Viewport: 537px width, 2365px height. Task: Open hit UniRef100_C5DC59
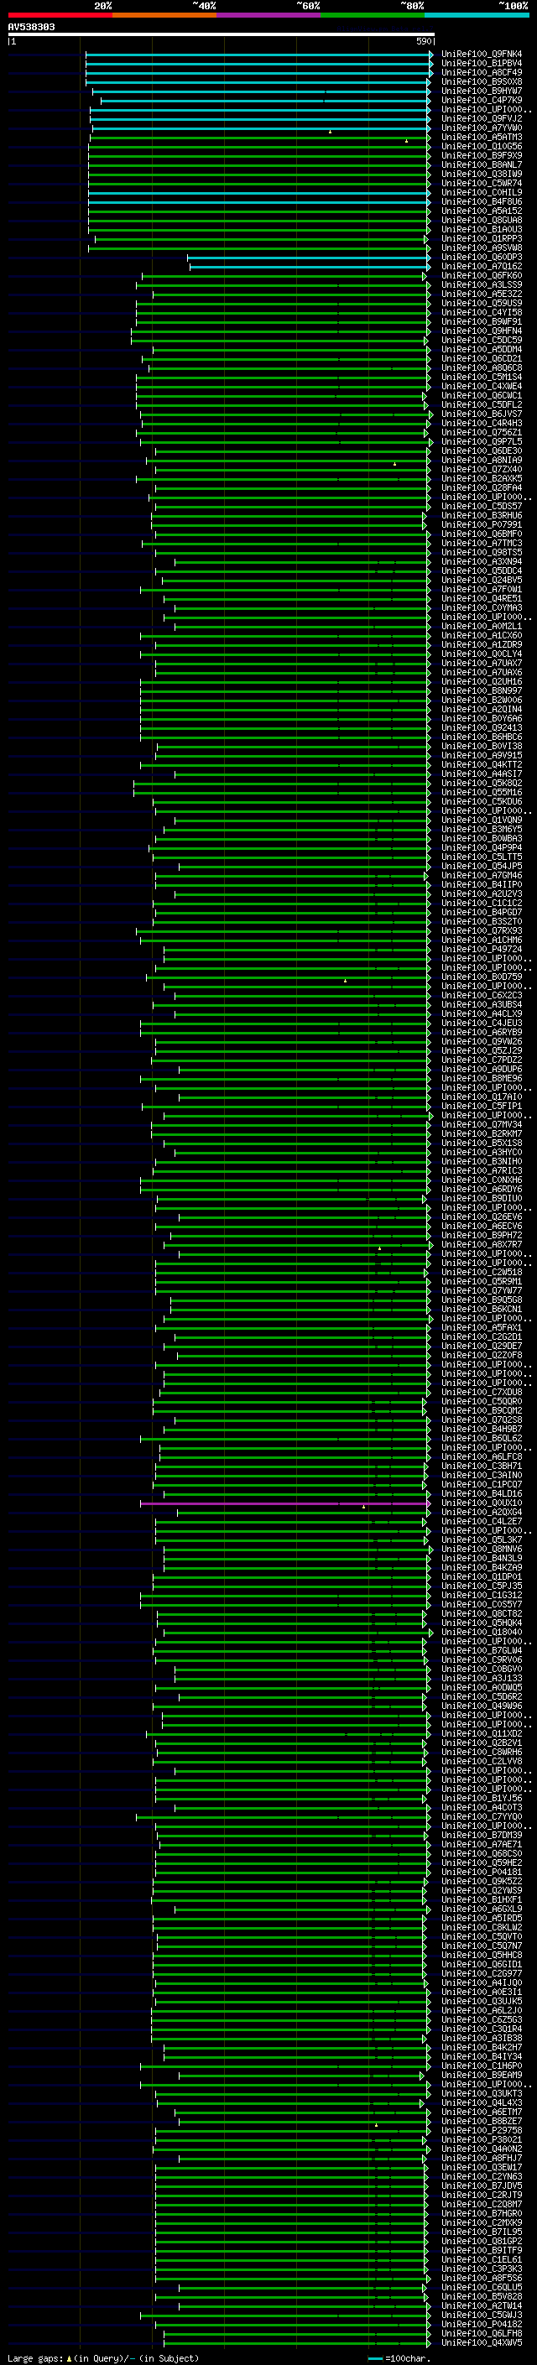coord(482,340)
